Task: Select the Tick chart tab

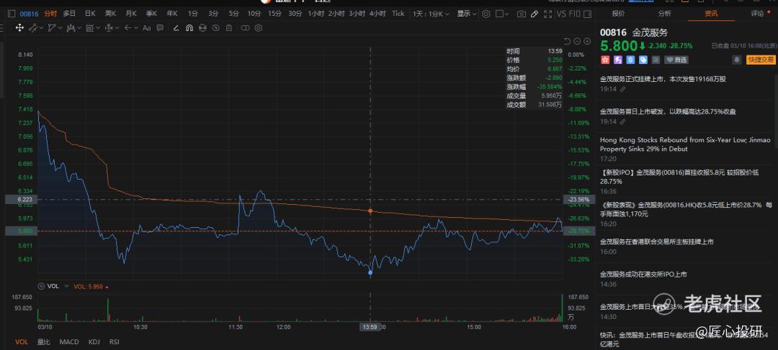Action: (x=398, y=14)
